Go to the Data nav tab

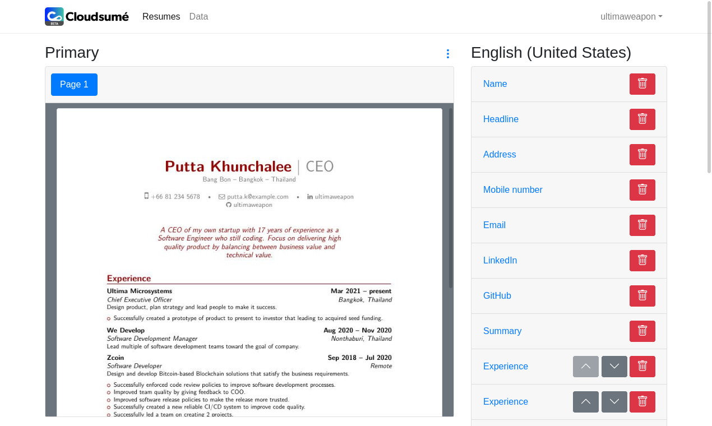pyautogui.click(x=198, y=17)
